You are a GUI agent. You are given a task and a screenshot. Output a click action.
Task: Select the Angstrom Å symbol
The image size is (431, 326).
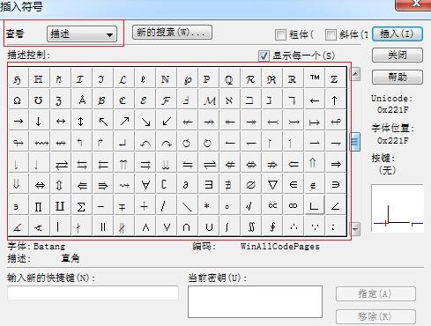click(x=82, y=100)
